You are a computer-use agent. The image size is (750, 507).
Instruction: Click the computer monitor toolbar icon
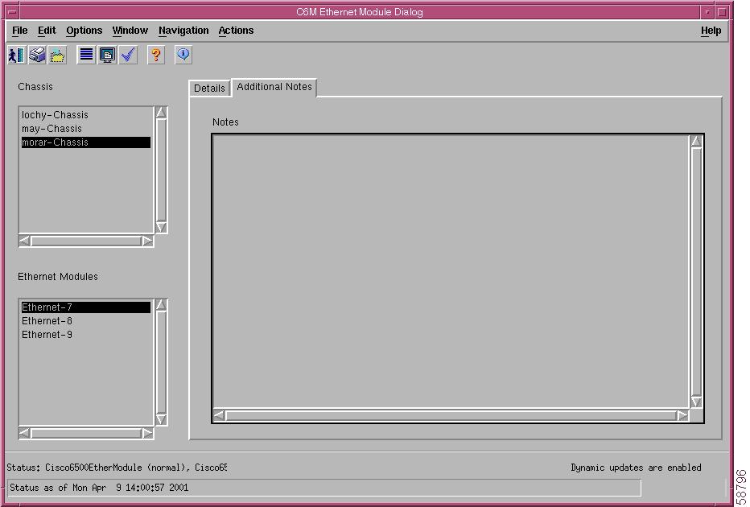point(107,56)
